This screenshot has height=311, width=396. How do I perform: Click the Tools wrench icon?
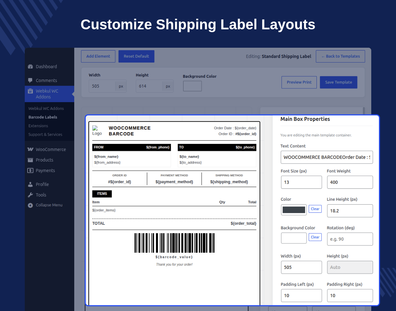(30, 195)
